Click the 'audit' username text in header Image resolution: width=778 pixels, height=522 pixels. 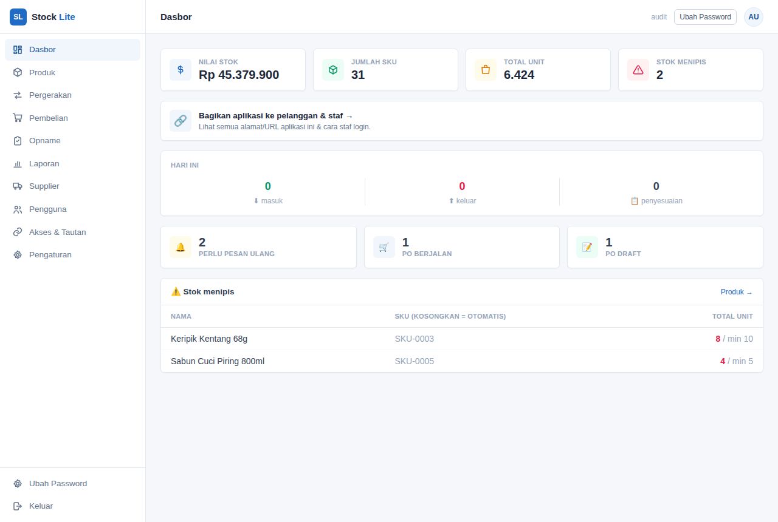tap(659, 17)
